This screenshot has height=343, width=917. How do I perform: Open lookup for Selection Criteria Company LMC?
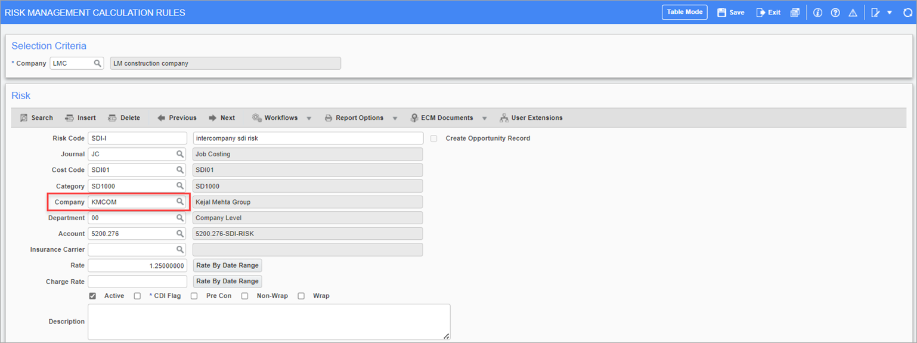click(97, 63)
